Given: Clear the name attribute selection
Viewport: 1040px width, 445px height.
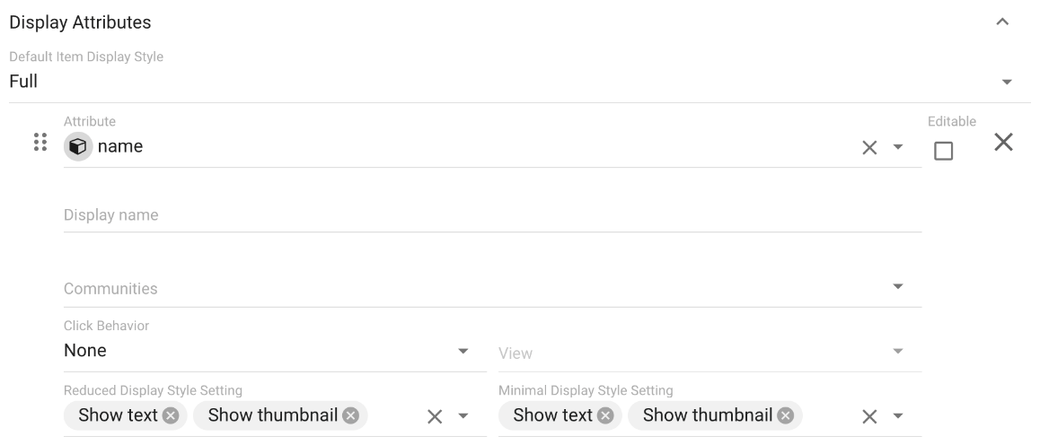Looking at the screenshot, I should tap(869, 148).
